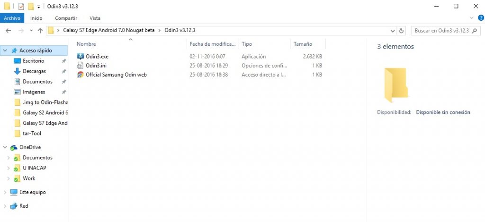Open quick access toolbar customize dropdown

[39, 7]
